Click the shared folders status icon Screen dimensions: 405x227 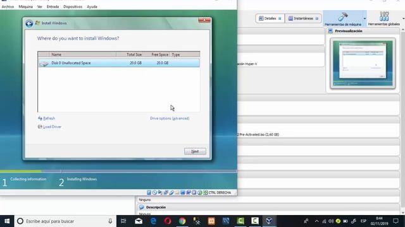(x=177, y=192)
